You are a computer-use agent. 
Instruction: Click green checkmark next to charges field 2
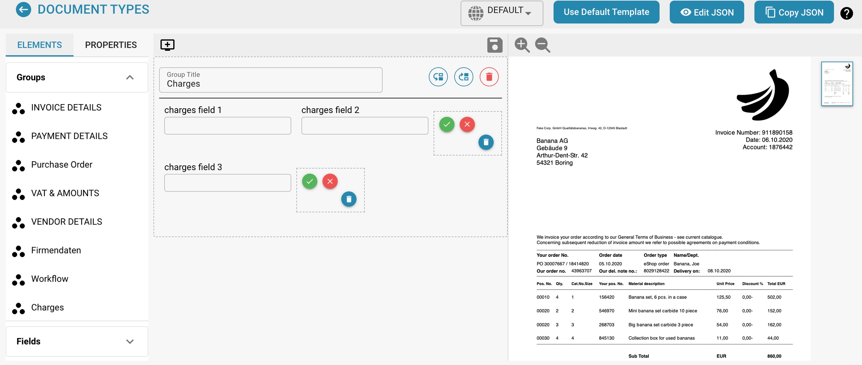pyautogui.click(x=447, y=124)
